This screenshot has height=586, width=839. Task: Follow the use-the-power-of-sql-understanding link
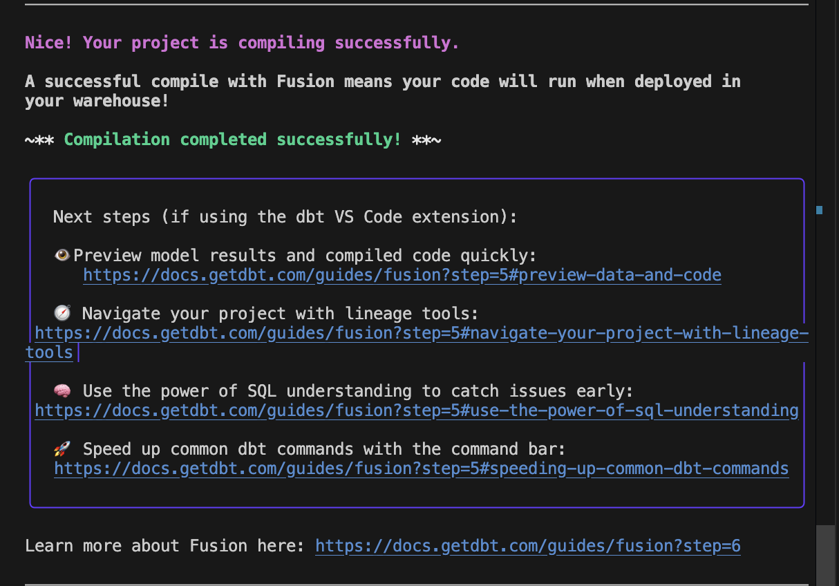pos(416,410)
